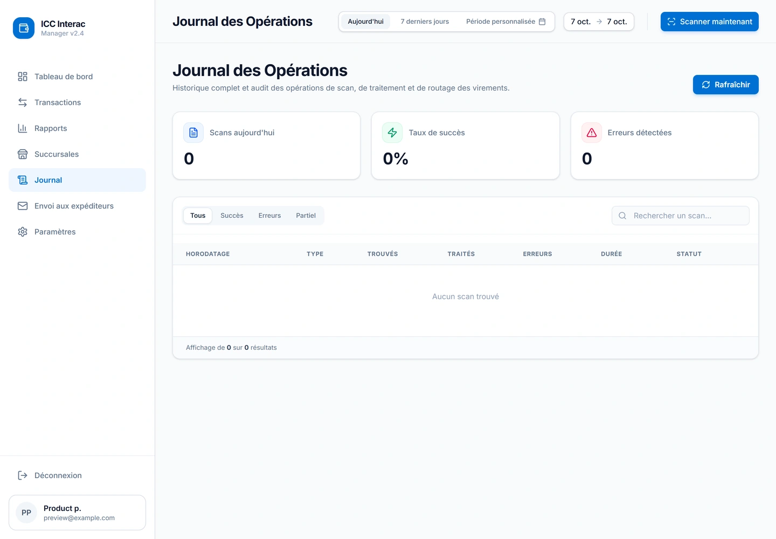Open the Product p. user profile card

(x=77, y=513)
